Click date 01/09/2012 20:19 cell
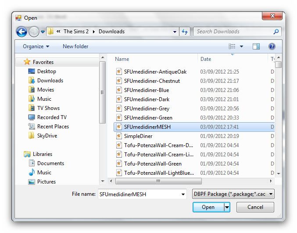The image size is (297, 233). click(219, 136)
